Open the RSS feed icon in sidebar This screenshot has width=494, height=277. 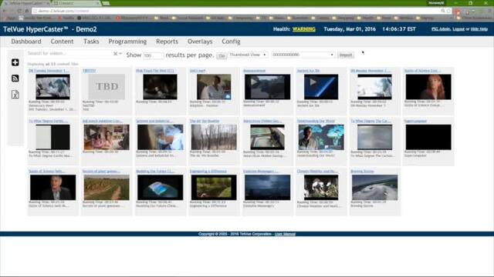(15, 78)
